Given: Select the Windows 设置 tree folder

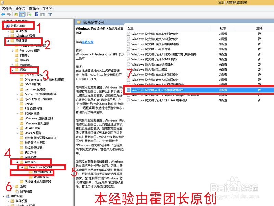Looking at the screenshot, I should point(25,36).
